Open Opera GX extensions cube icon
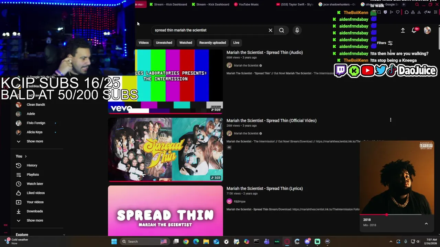Viewport: 440px width, 247px height. [x=407, y=12]
